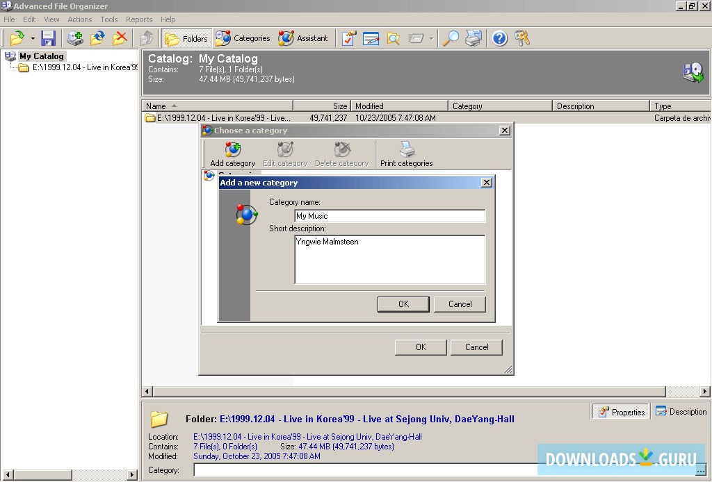Click the Short description text area

389,259
